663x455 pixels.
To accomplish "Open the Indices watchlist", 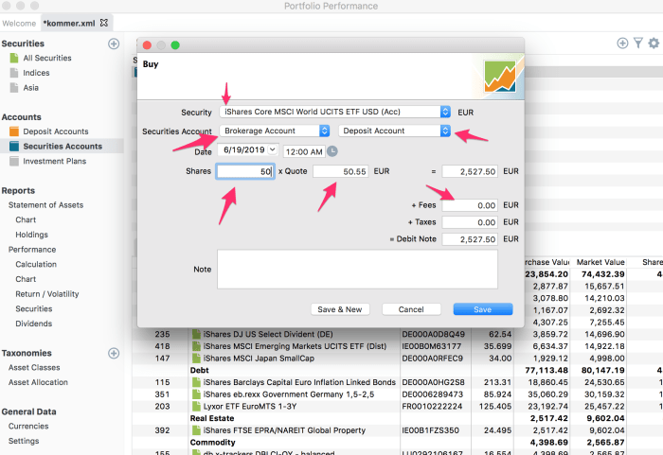I will pyautogui.click(x=36, y=73).
